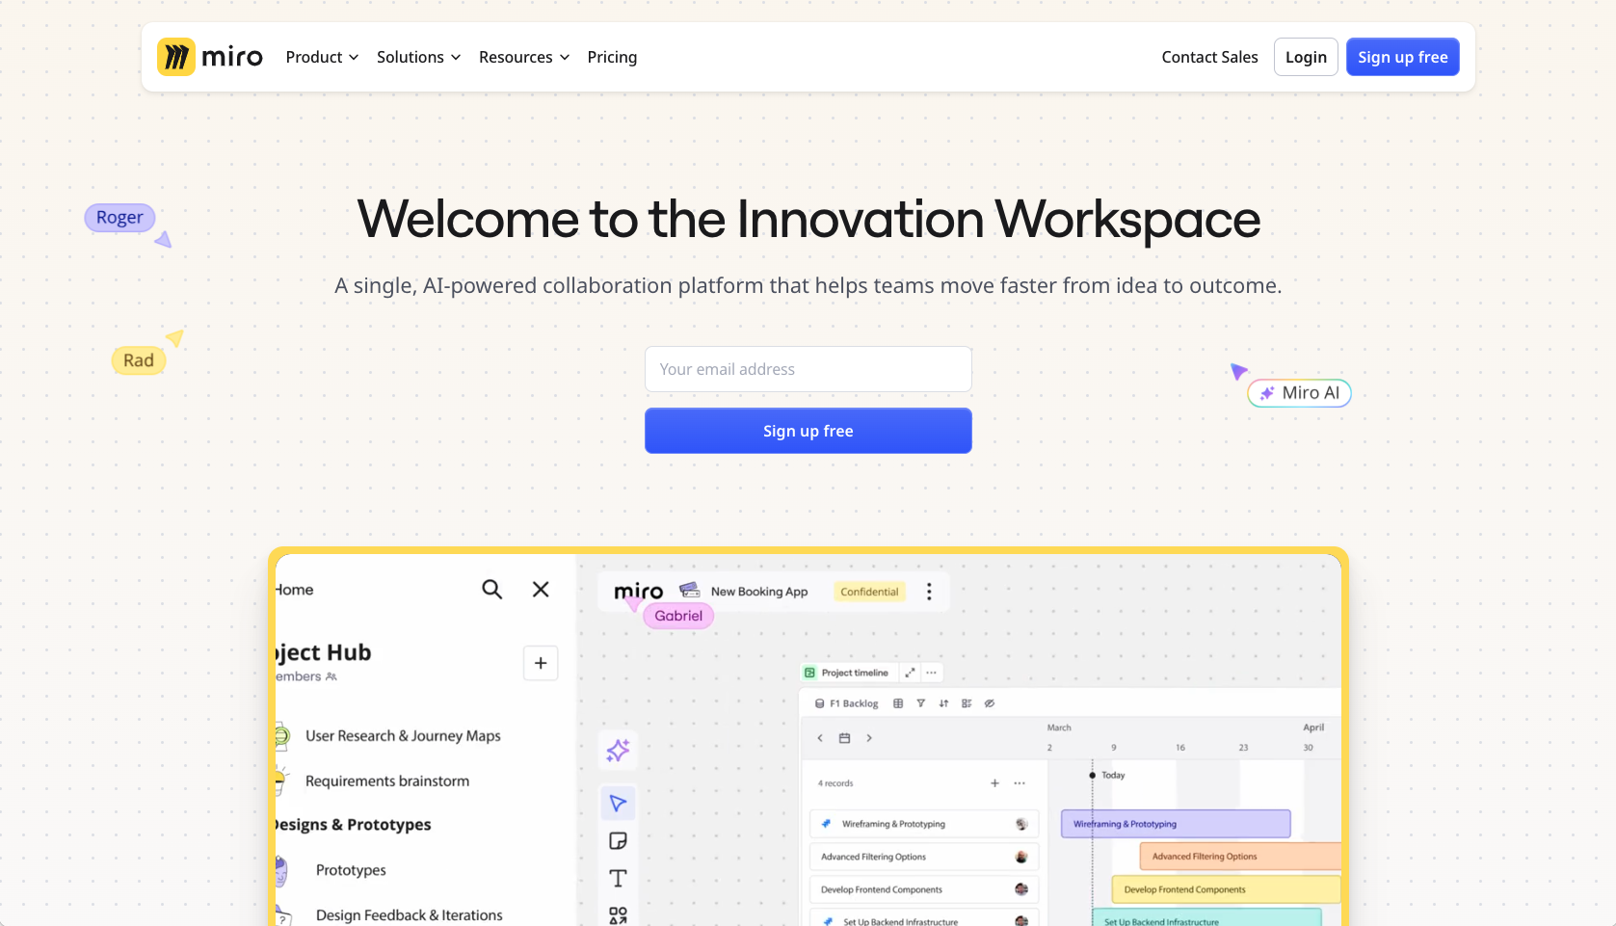Click the Rad cursor label
Screen dimensions: 1616x926
click(139, 360)
